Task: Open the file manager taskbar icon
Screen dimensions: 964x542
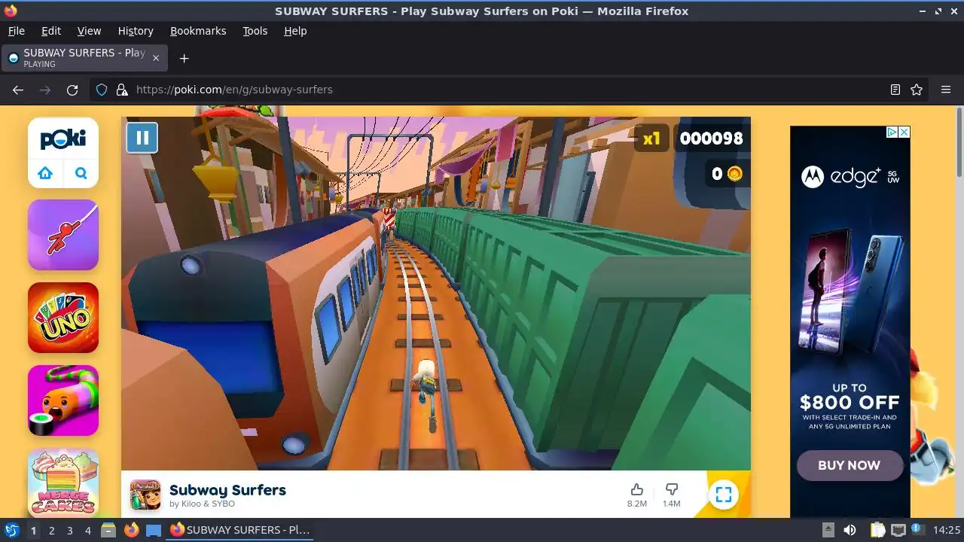Action: click(x=108, y=530)
